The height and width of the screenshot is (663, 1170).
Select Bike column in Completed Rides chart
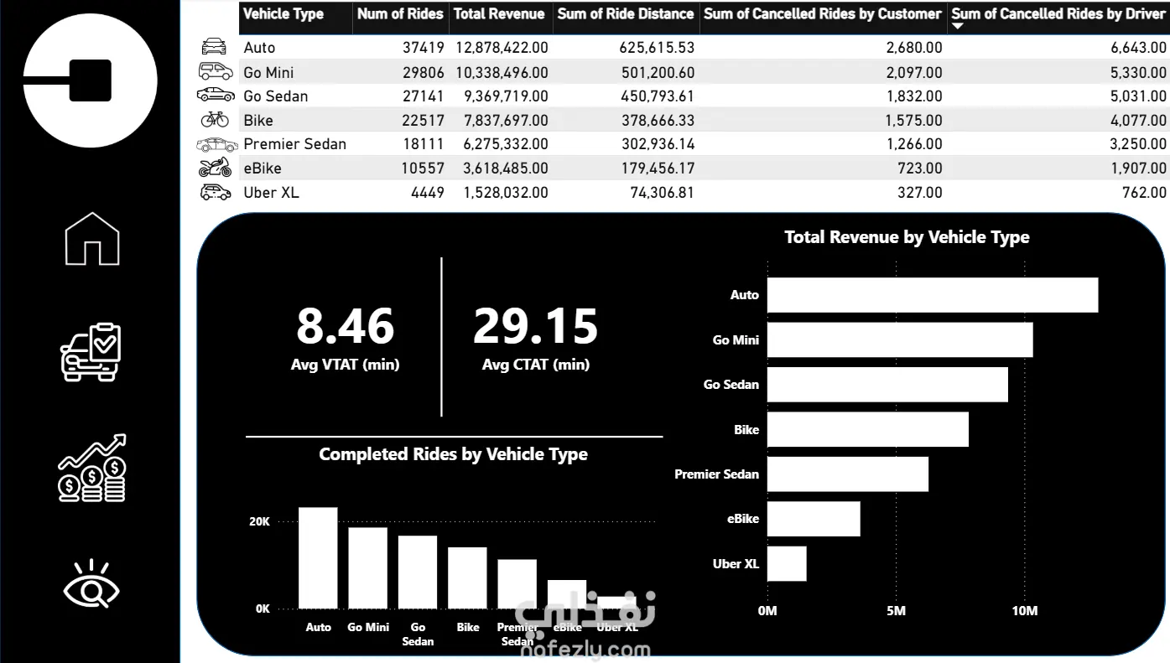tap(467, 578)
